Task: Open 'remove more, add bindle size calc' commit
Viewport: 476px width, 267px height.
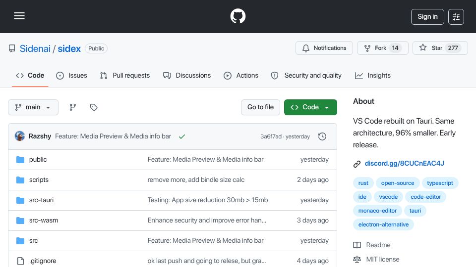Action: [x=196, y=180]
